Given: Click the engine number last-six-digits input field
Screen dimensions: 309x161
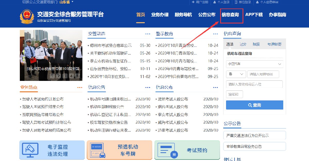Looking at the screenshot, I should point(254,84).
